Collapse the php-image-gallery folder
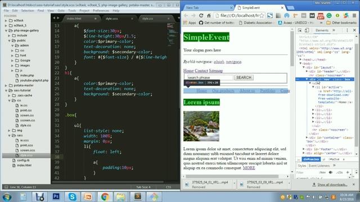Image resolution: width=360 pixels, height=202 pixels. click(6, 30)
